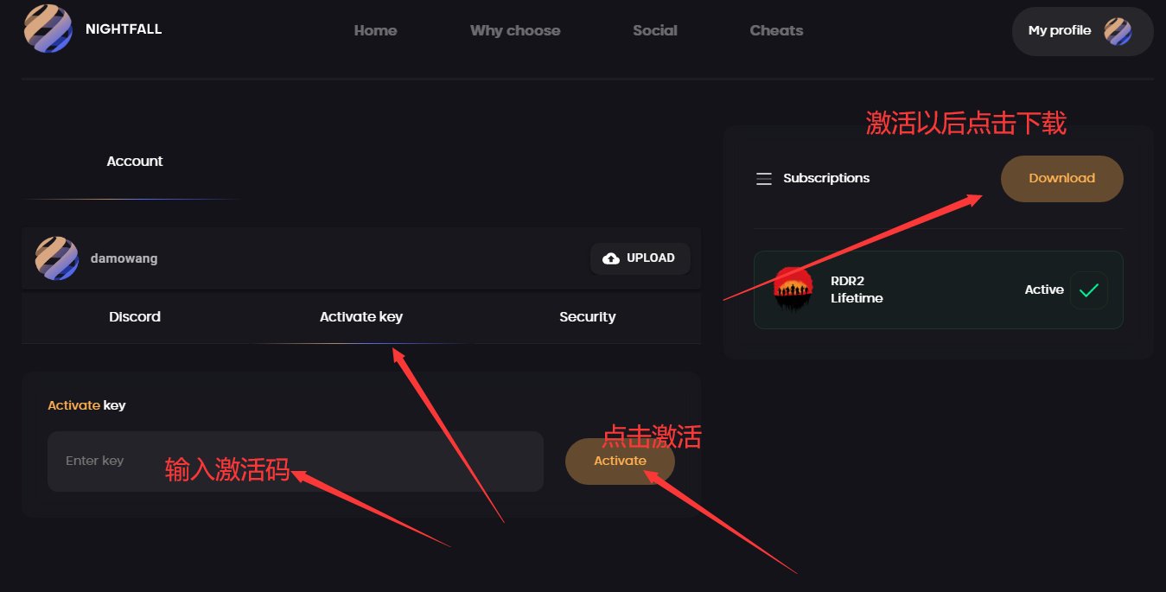Switch to the Security tab
1166x592 pixels.
tap(588, 317)
